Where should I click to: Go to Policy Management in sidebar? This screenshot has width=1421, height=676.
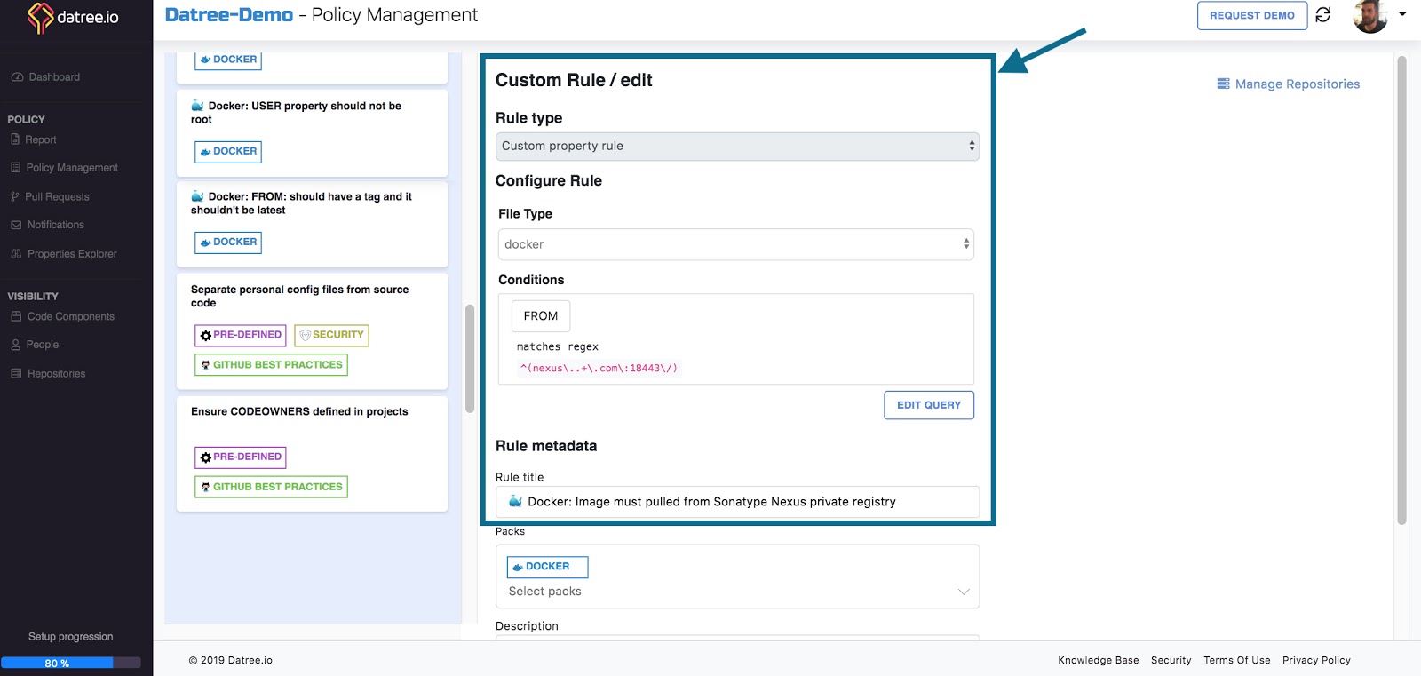[x=71, y=168]
